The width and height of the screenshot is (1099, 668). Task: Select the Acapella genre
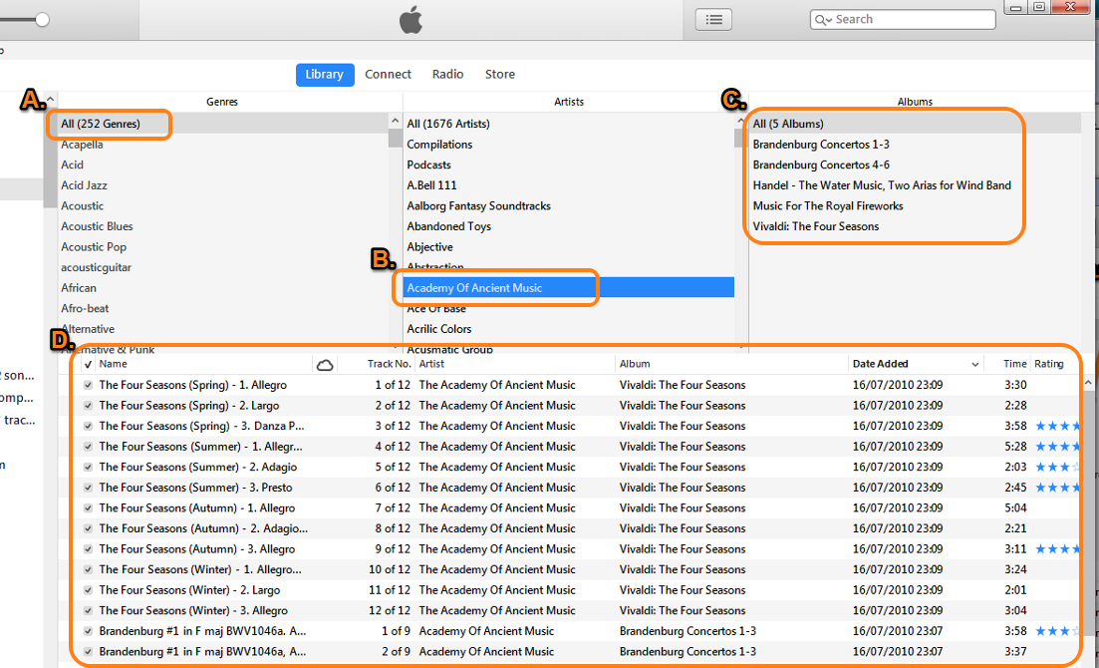pyautogui.click(x=221, y=145)
